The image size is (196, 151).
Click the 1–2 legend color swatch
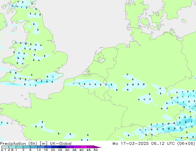click(x=19, y=147)
